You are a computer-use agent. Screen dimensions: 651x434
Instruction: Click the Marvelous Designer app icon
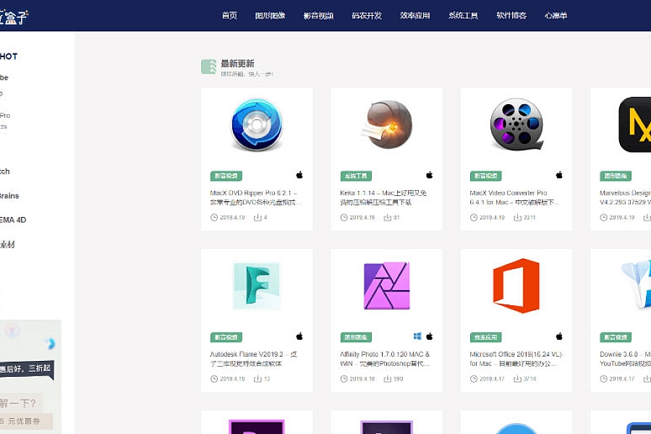pos(635,124)
